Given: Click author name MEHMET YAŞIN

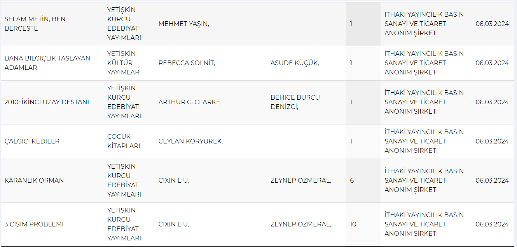Looking at the screenshot, I should [183, 24].
